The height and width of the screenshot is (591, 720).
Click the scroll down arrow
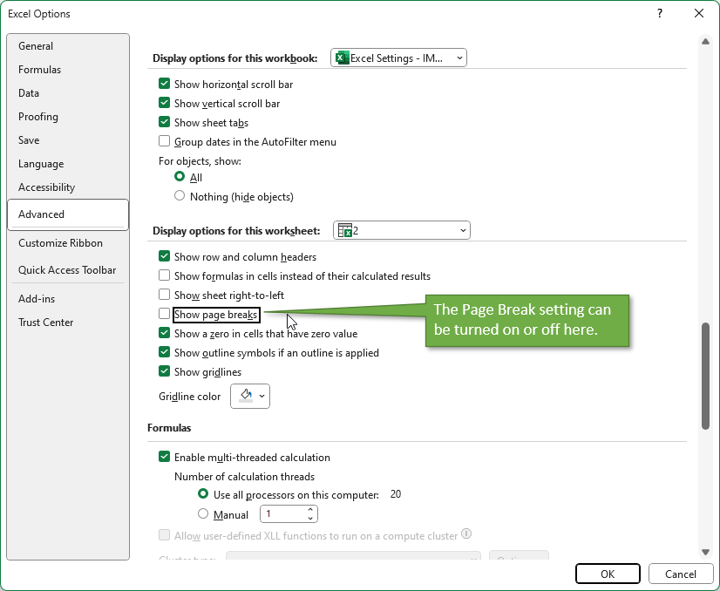click(705, 550)
